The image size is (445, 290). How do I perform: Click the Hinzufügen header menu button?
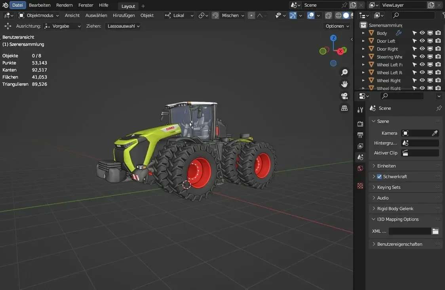tap(124, 15)
